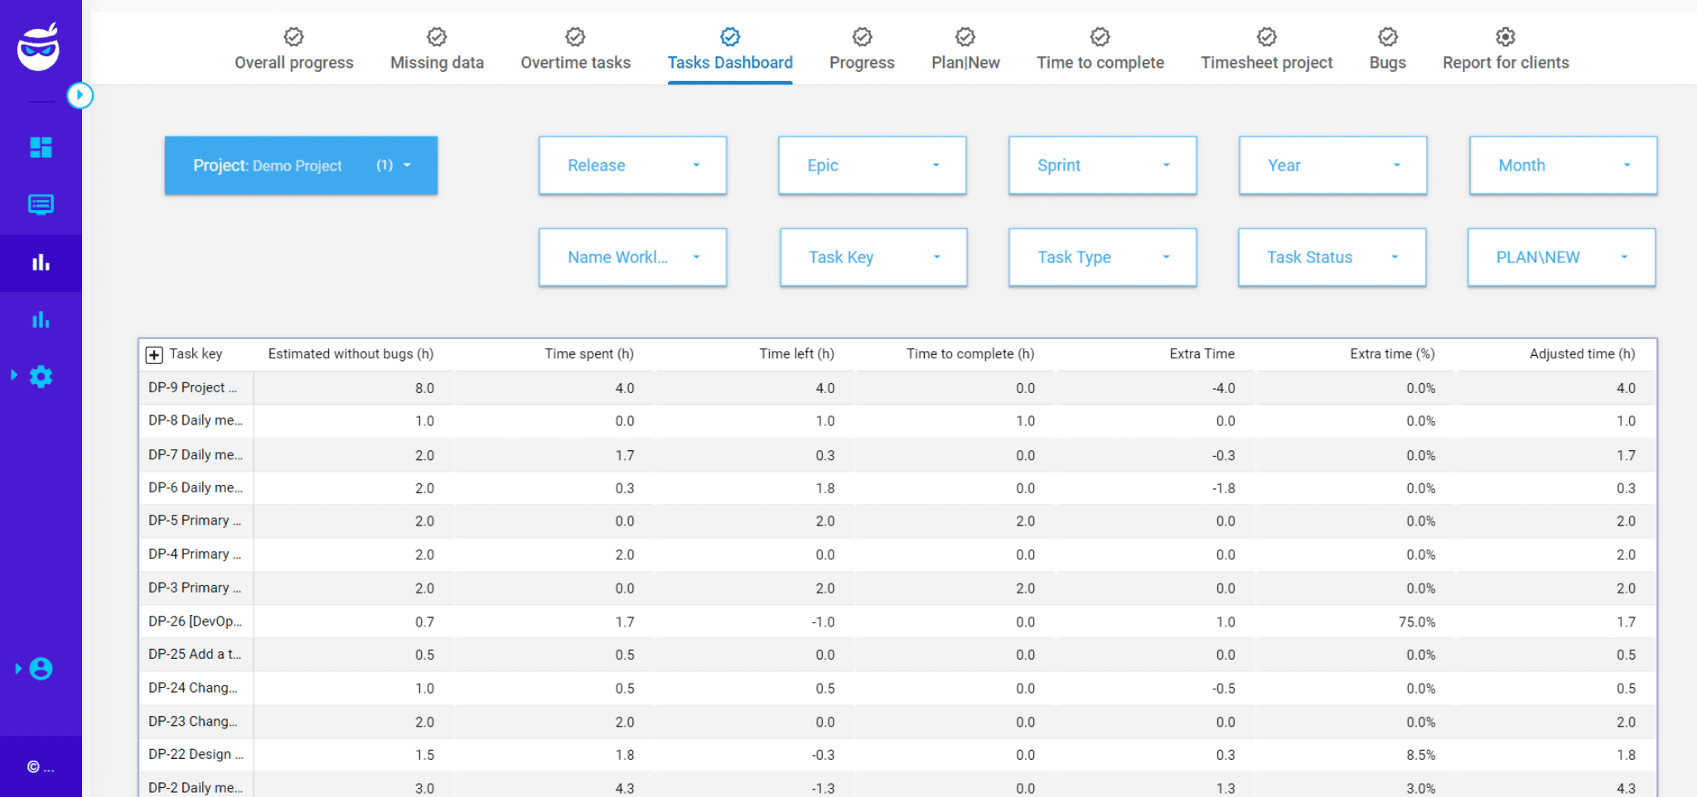
Task: Click the ninja app logo
Action: tap(41, 47)
